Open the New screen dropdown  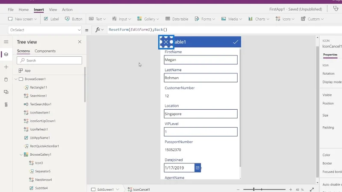point(22,19)
